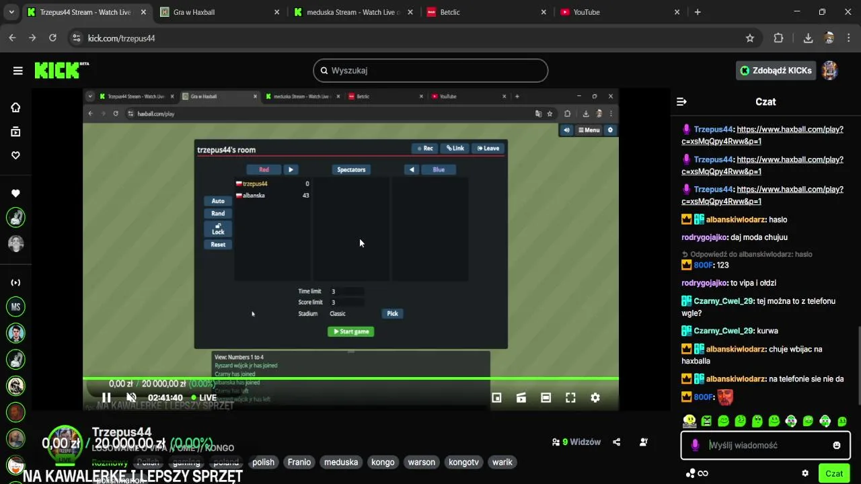The width and height of the screenshot is (861, 484).
Task: Pause the live stream
Action: (106, 397)
